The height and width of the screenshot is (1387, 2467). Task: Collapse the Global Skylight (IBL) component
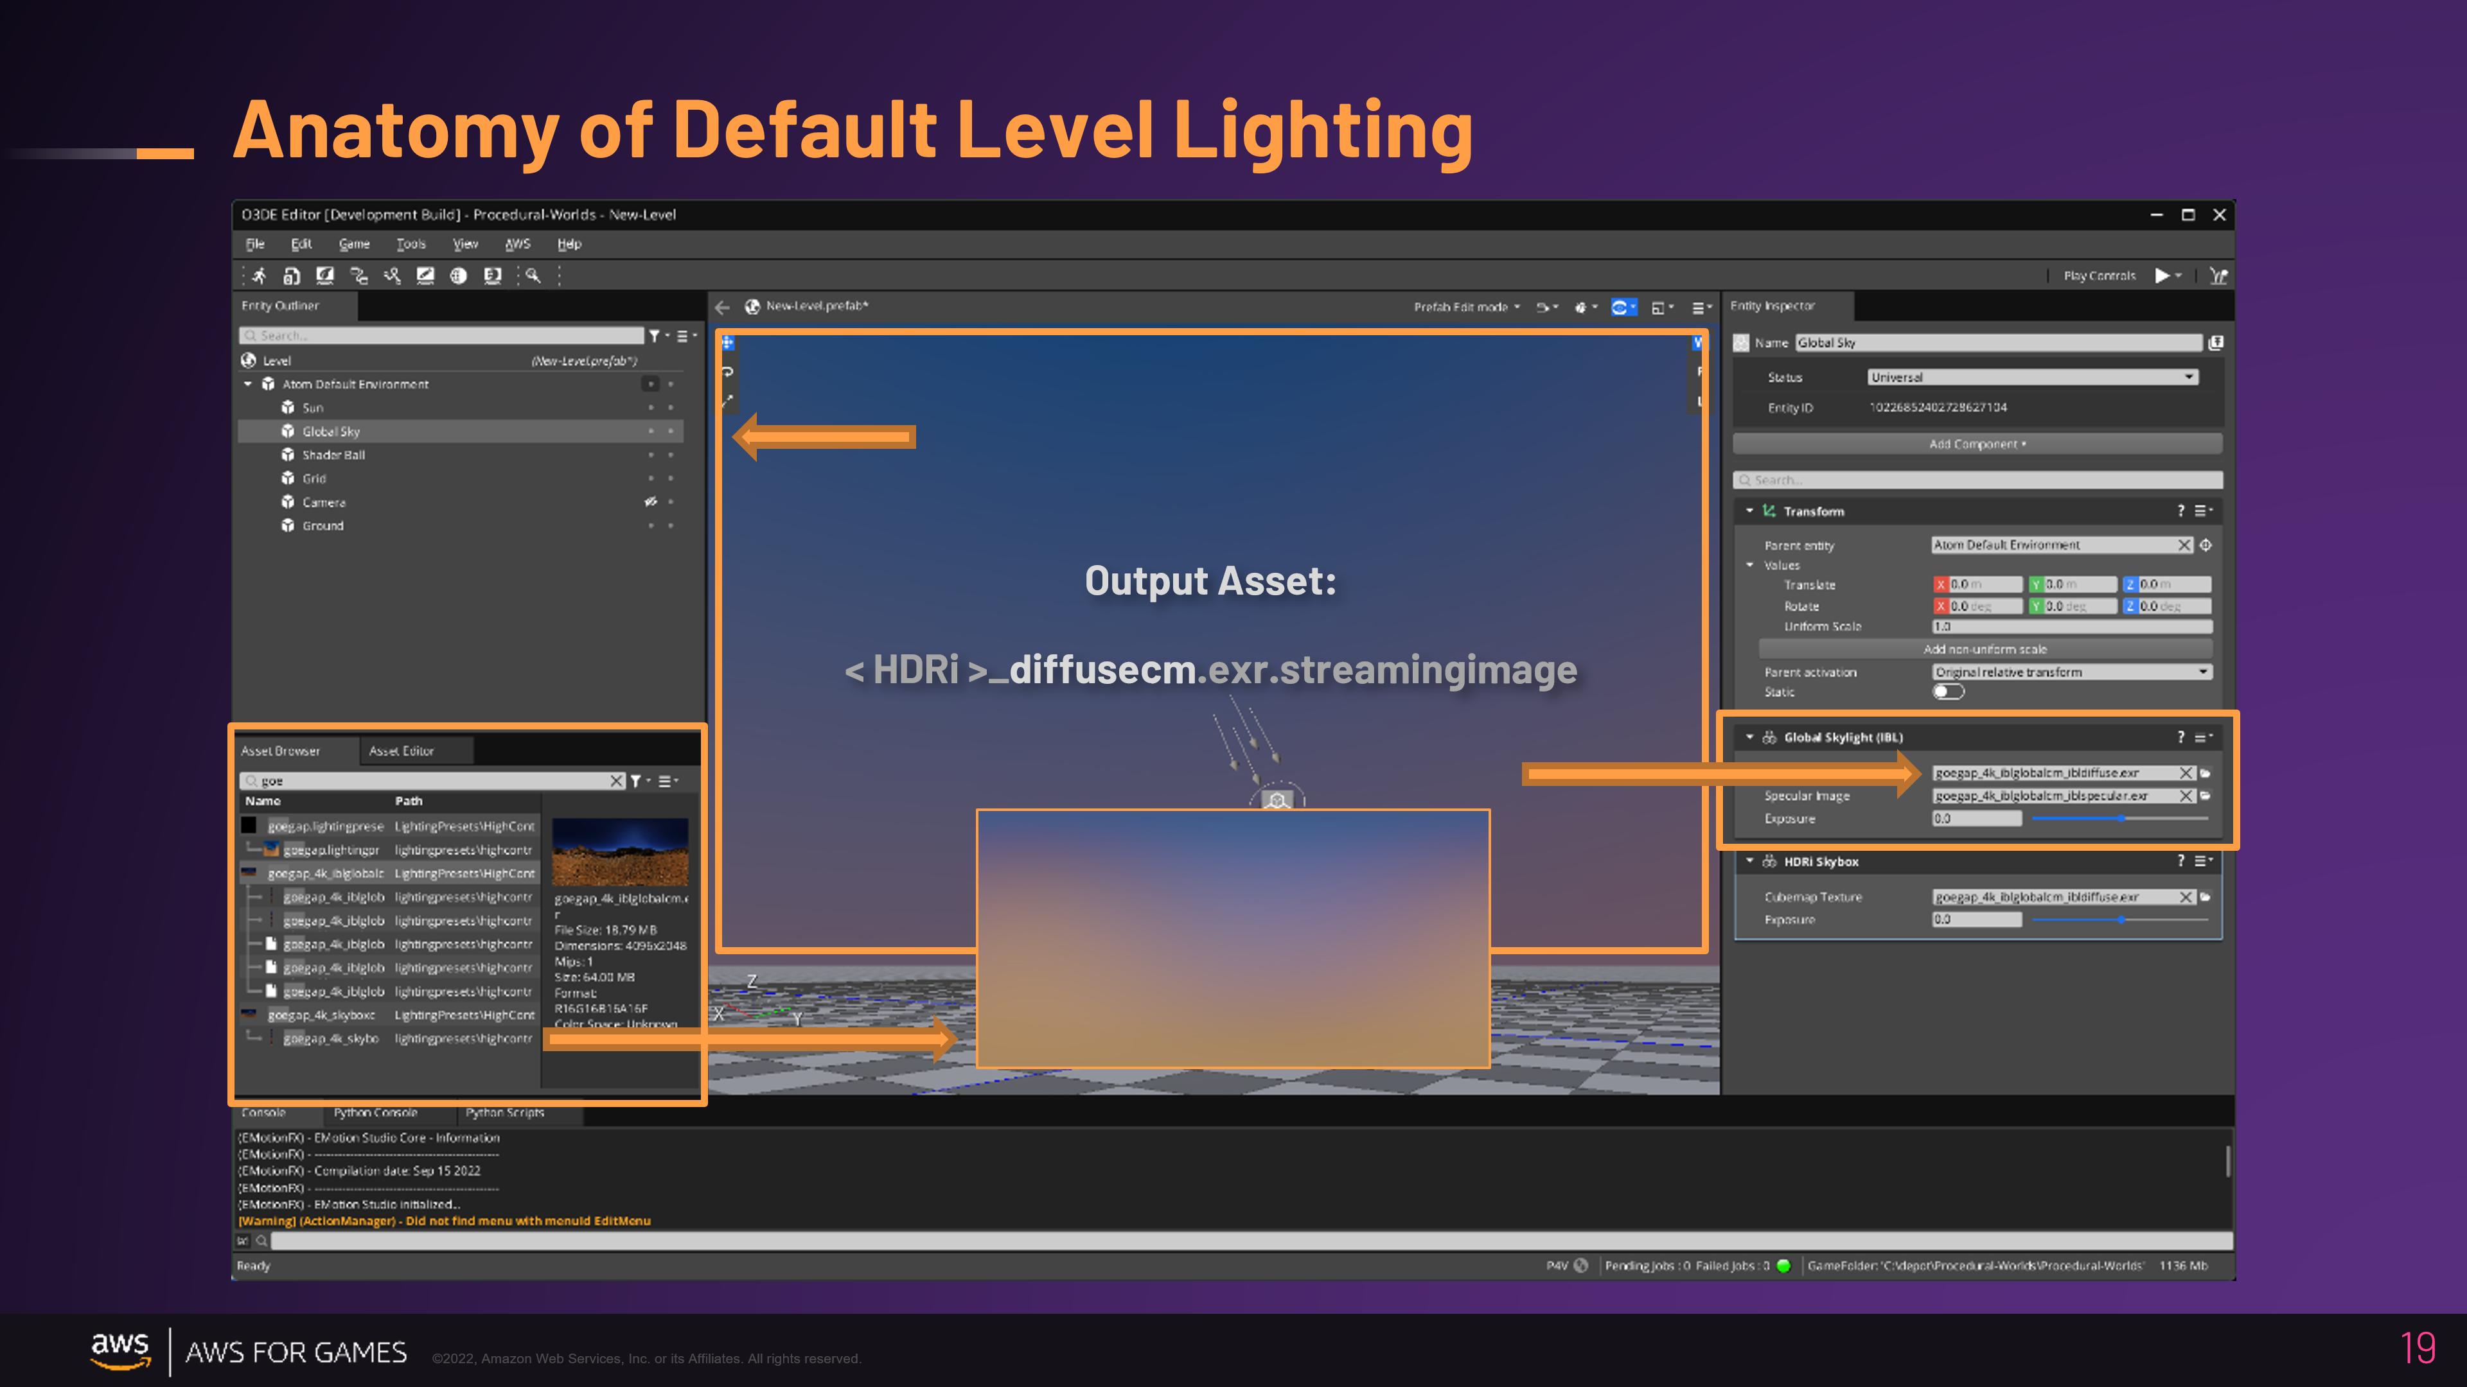pos(1749,737)
